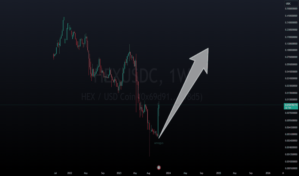299x176 pixels.
Task: Click the 2022 label on time axis
Action: coord(70,173)
